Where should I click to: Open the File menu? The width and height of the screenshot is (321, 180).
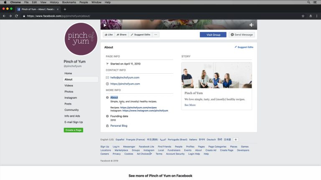tap(26, 2)
